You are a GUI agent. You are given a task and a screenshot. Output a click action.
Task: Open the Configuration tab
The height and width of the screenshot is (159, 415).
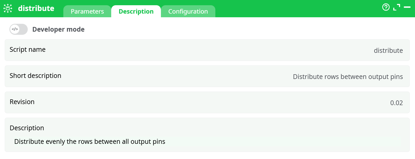pyautogui.click(x=188, y=12)
